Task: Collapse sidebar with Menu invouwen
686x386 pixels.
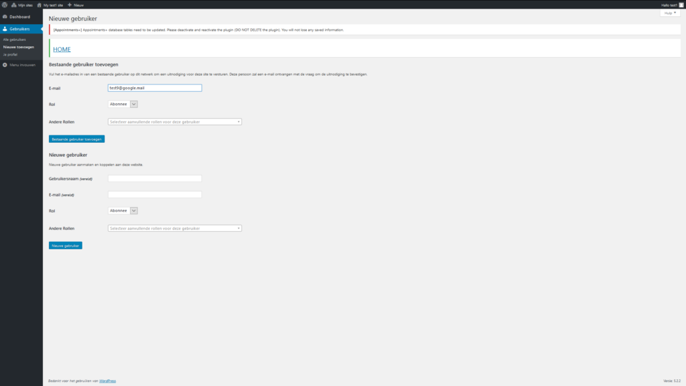Action: pos(19,65)
